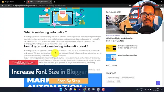Screen dimensions: 164x92
Task: Select the What Is Marketing Automation tab
Action: click(39, 2)
